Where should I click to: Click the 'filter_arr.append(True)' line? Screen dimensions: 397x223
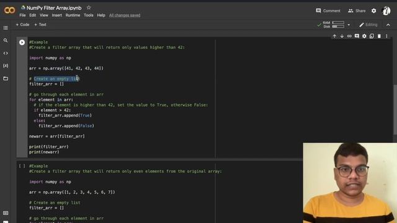tap(65, 115)
